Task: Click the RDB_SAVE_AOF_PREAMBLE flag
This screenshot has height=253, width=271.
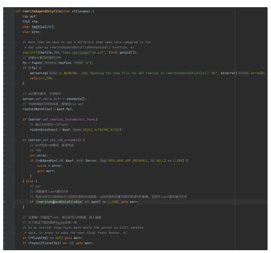Action: [128, 161]
